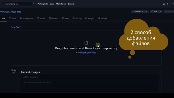This screenshot has width=174, height=98.
Task: Open Issues in top navigation
Action: [52, 4]
